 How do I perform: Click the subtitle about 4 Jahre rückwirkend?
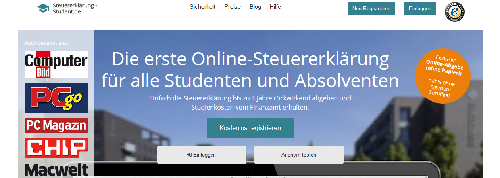[250, 102]
